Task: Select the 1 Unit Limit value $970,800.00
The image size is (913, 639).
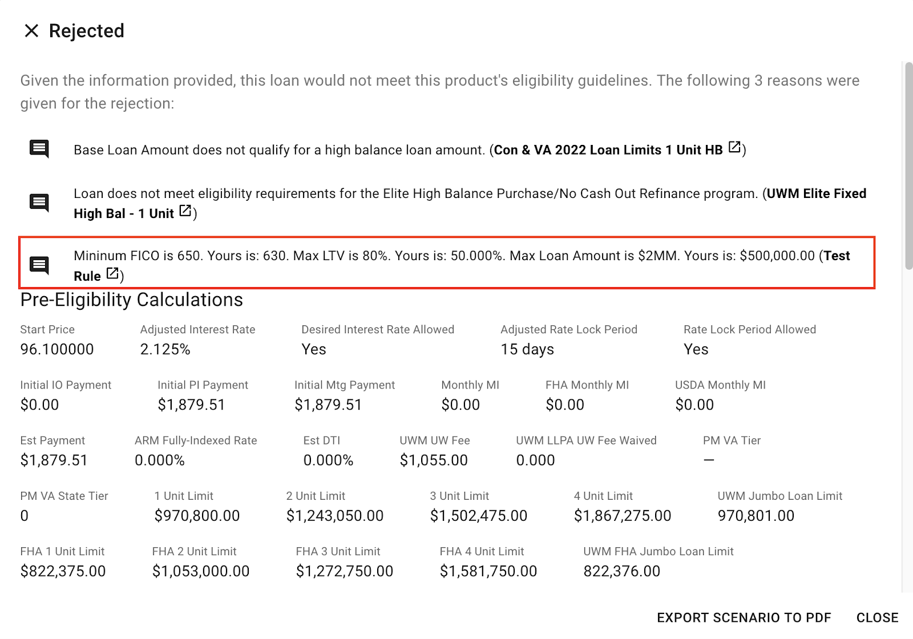Action: pyautogui.click(x=197, y=516)
